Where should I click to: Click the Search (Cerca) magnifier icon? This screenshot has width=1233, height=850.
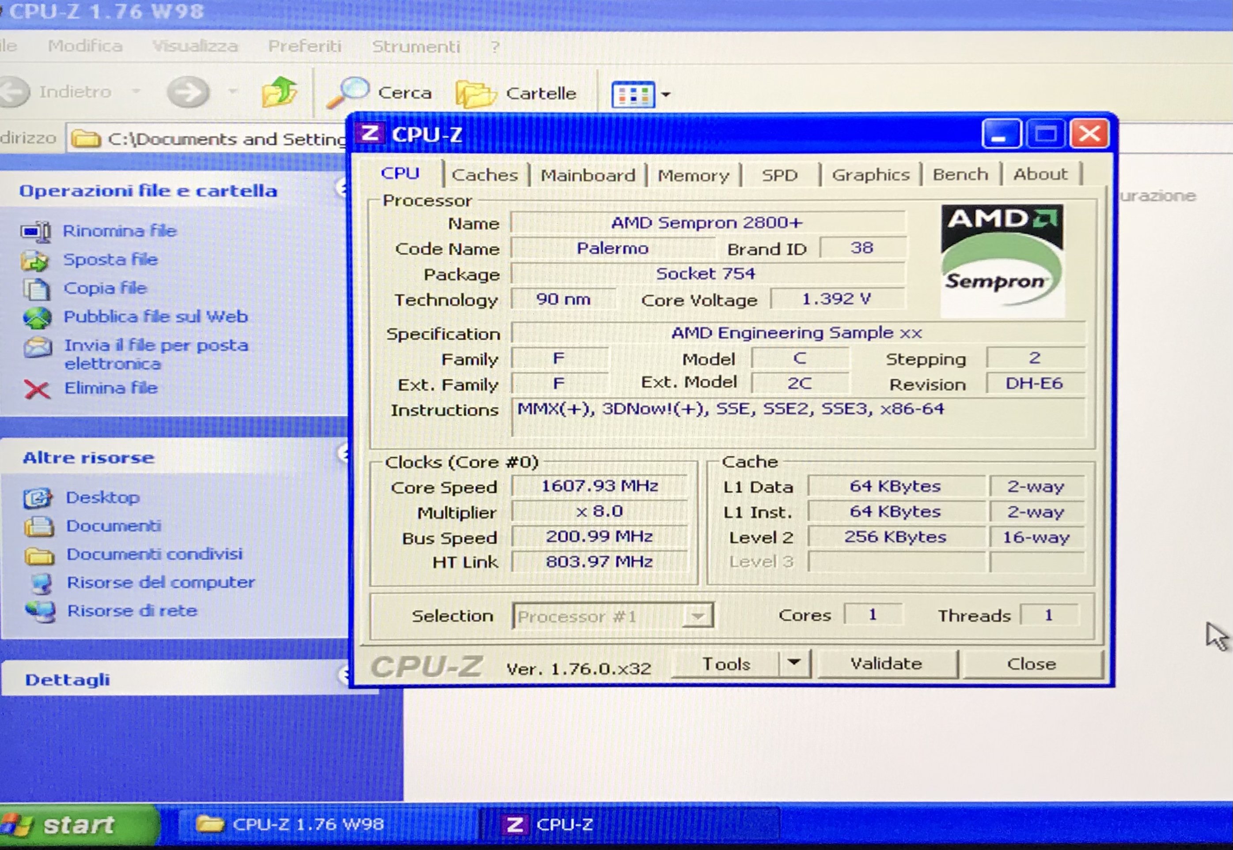(349, 93)
